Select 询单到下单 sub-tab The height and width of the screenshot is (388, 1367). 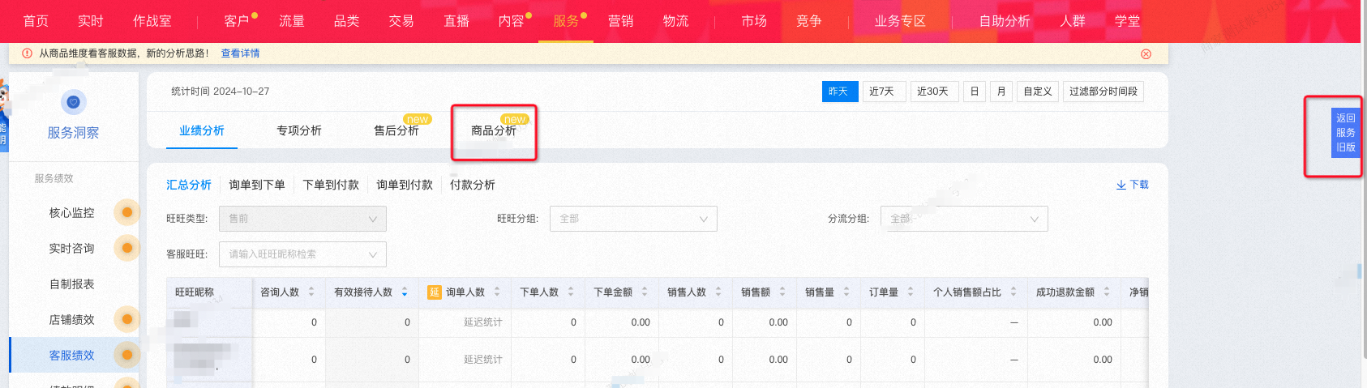tap(257, 185)
